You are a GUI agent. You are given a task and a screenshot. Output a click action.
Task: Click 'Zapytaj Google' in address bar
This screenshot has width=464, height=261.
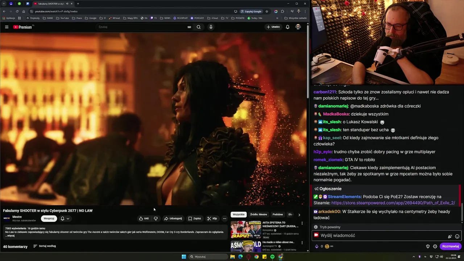point(251,11)
